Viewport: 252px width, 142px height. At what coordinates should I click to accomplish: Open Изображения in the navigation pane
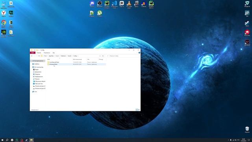click(x=38, y=77)
